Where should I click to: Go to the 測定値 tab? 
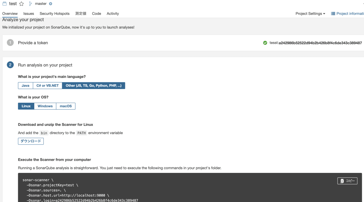(81, 14)
